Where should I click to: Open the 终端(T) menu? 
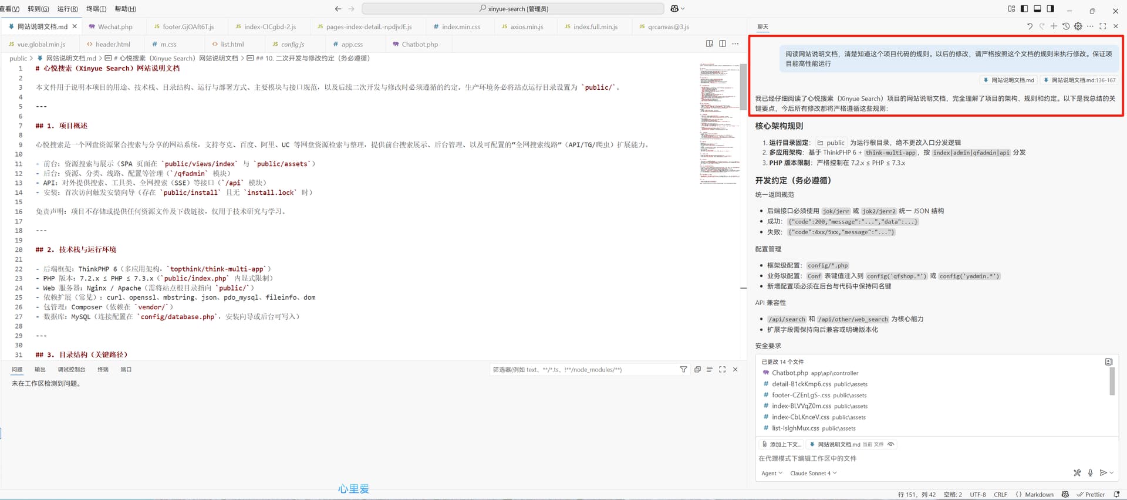click(96, 9)
